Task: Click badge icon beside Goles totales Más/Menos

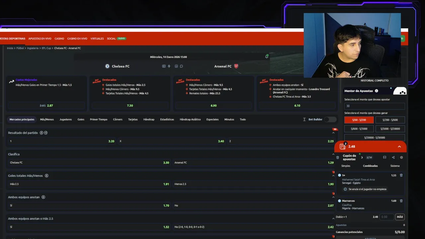Action: [46, 176]
